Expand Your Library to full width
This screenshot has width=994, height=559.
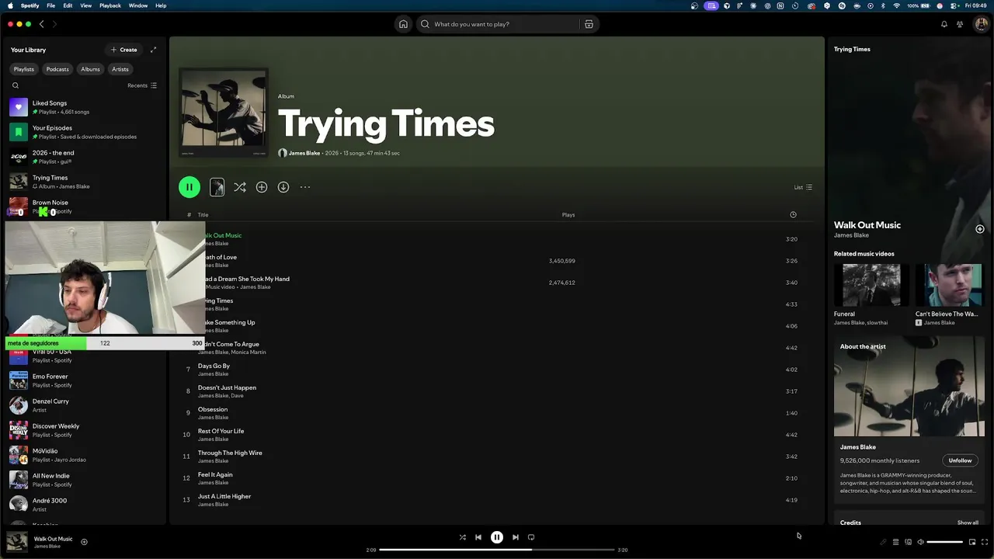[x=153, y=50]
